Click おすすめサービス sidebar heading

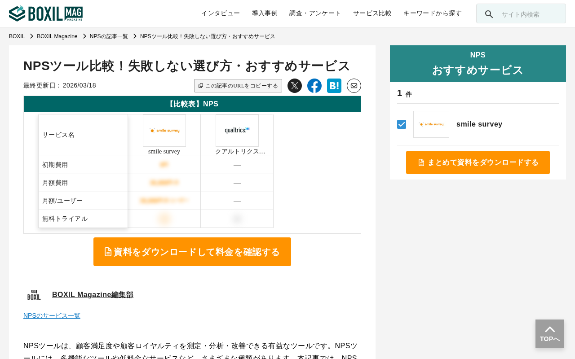tap(478, 70)
